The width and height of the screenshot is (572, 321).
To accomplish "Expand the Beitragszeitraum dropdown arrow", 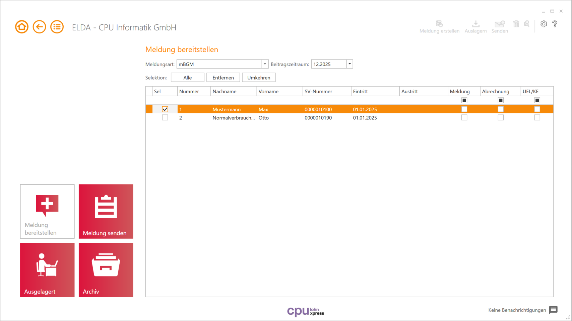I will click(x=349, y=64).
